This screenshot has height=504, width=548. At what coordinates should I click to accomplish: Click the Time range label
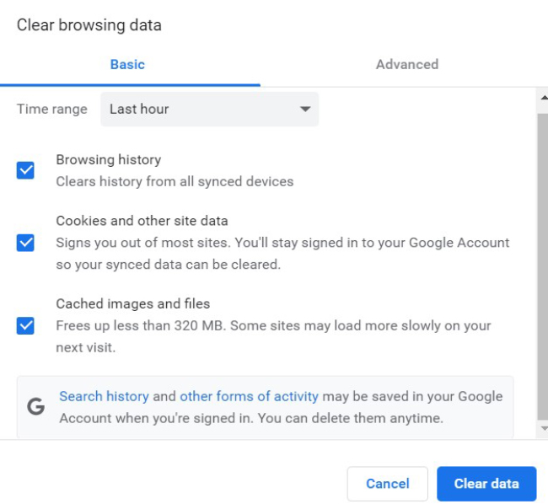pyautogui.click(x=52, y=109)
